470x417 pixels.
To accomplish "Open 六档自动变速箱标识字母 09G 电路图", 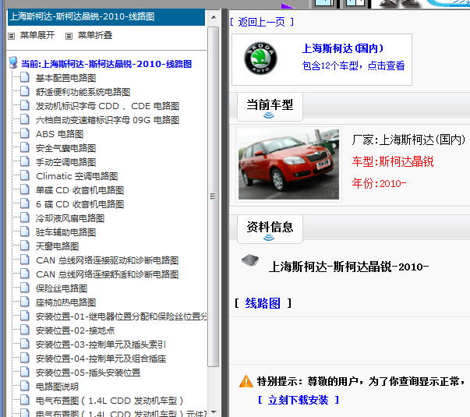I will pos(108,120).
